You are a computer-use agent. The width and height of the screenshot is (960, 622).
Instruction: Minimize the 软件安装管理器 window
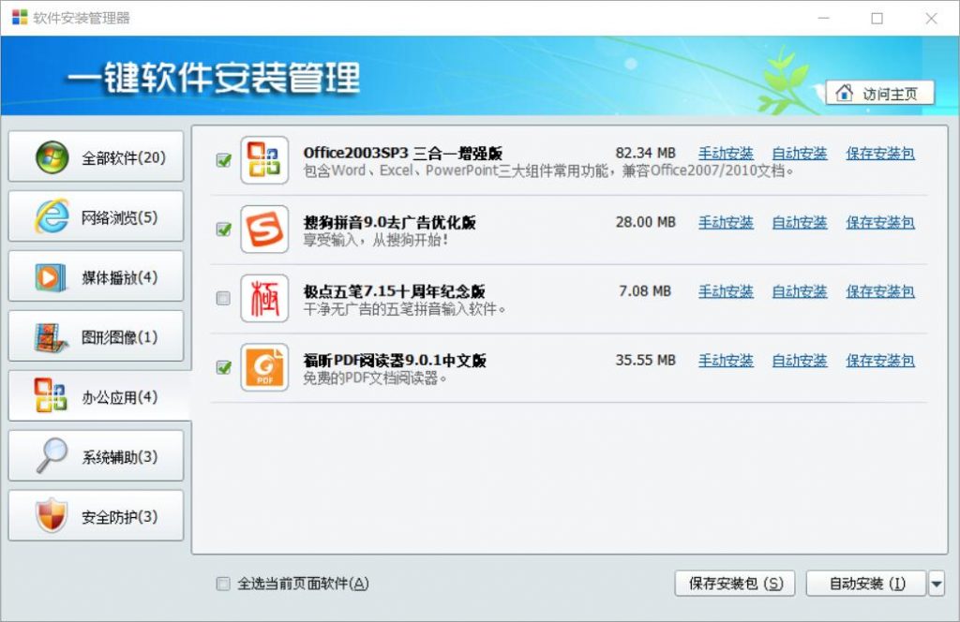(823, 18)
